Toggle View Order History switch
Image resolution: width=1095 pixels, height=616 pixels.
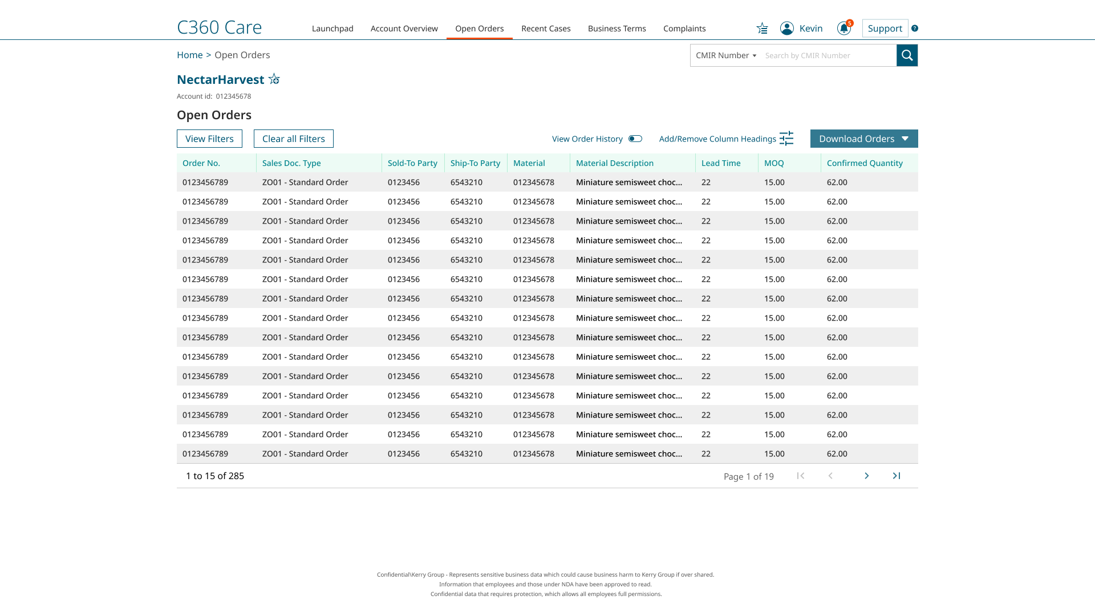click(x=635, y=139)
